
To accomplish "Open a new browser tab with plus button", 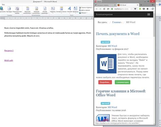I will coord(141,5).
